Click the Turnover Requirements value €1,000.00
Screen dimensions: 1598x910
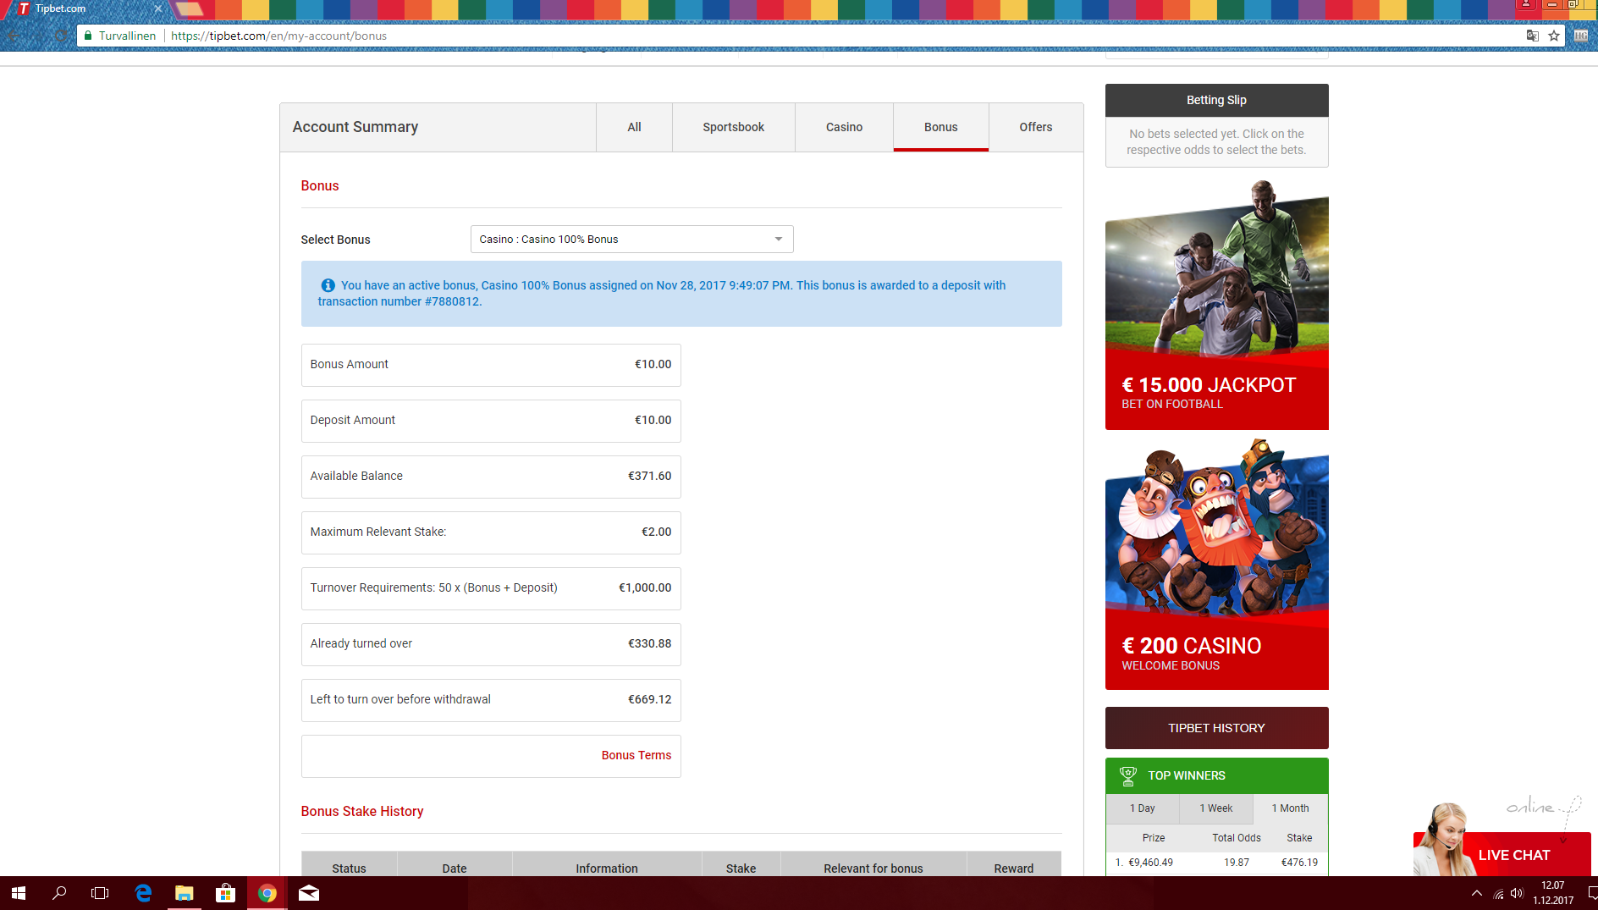pos(645,587)
